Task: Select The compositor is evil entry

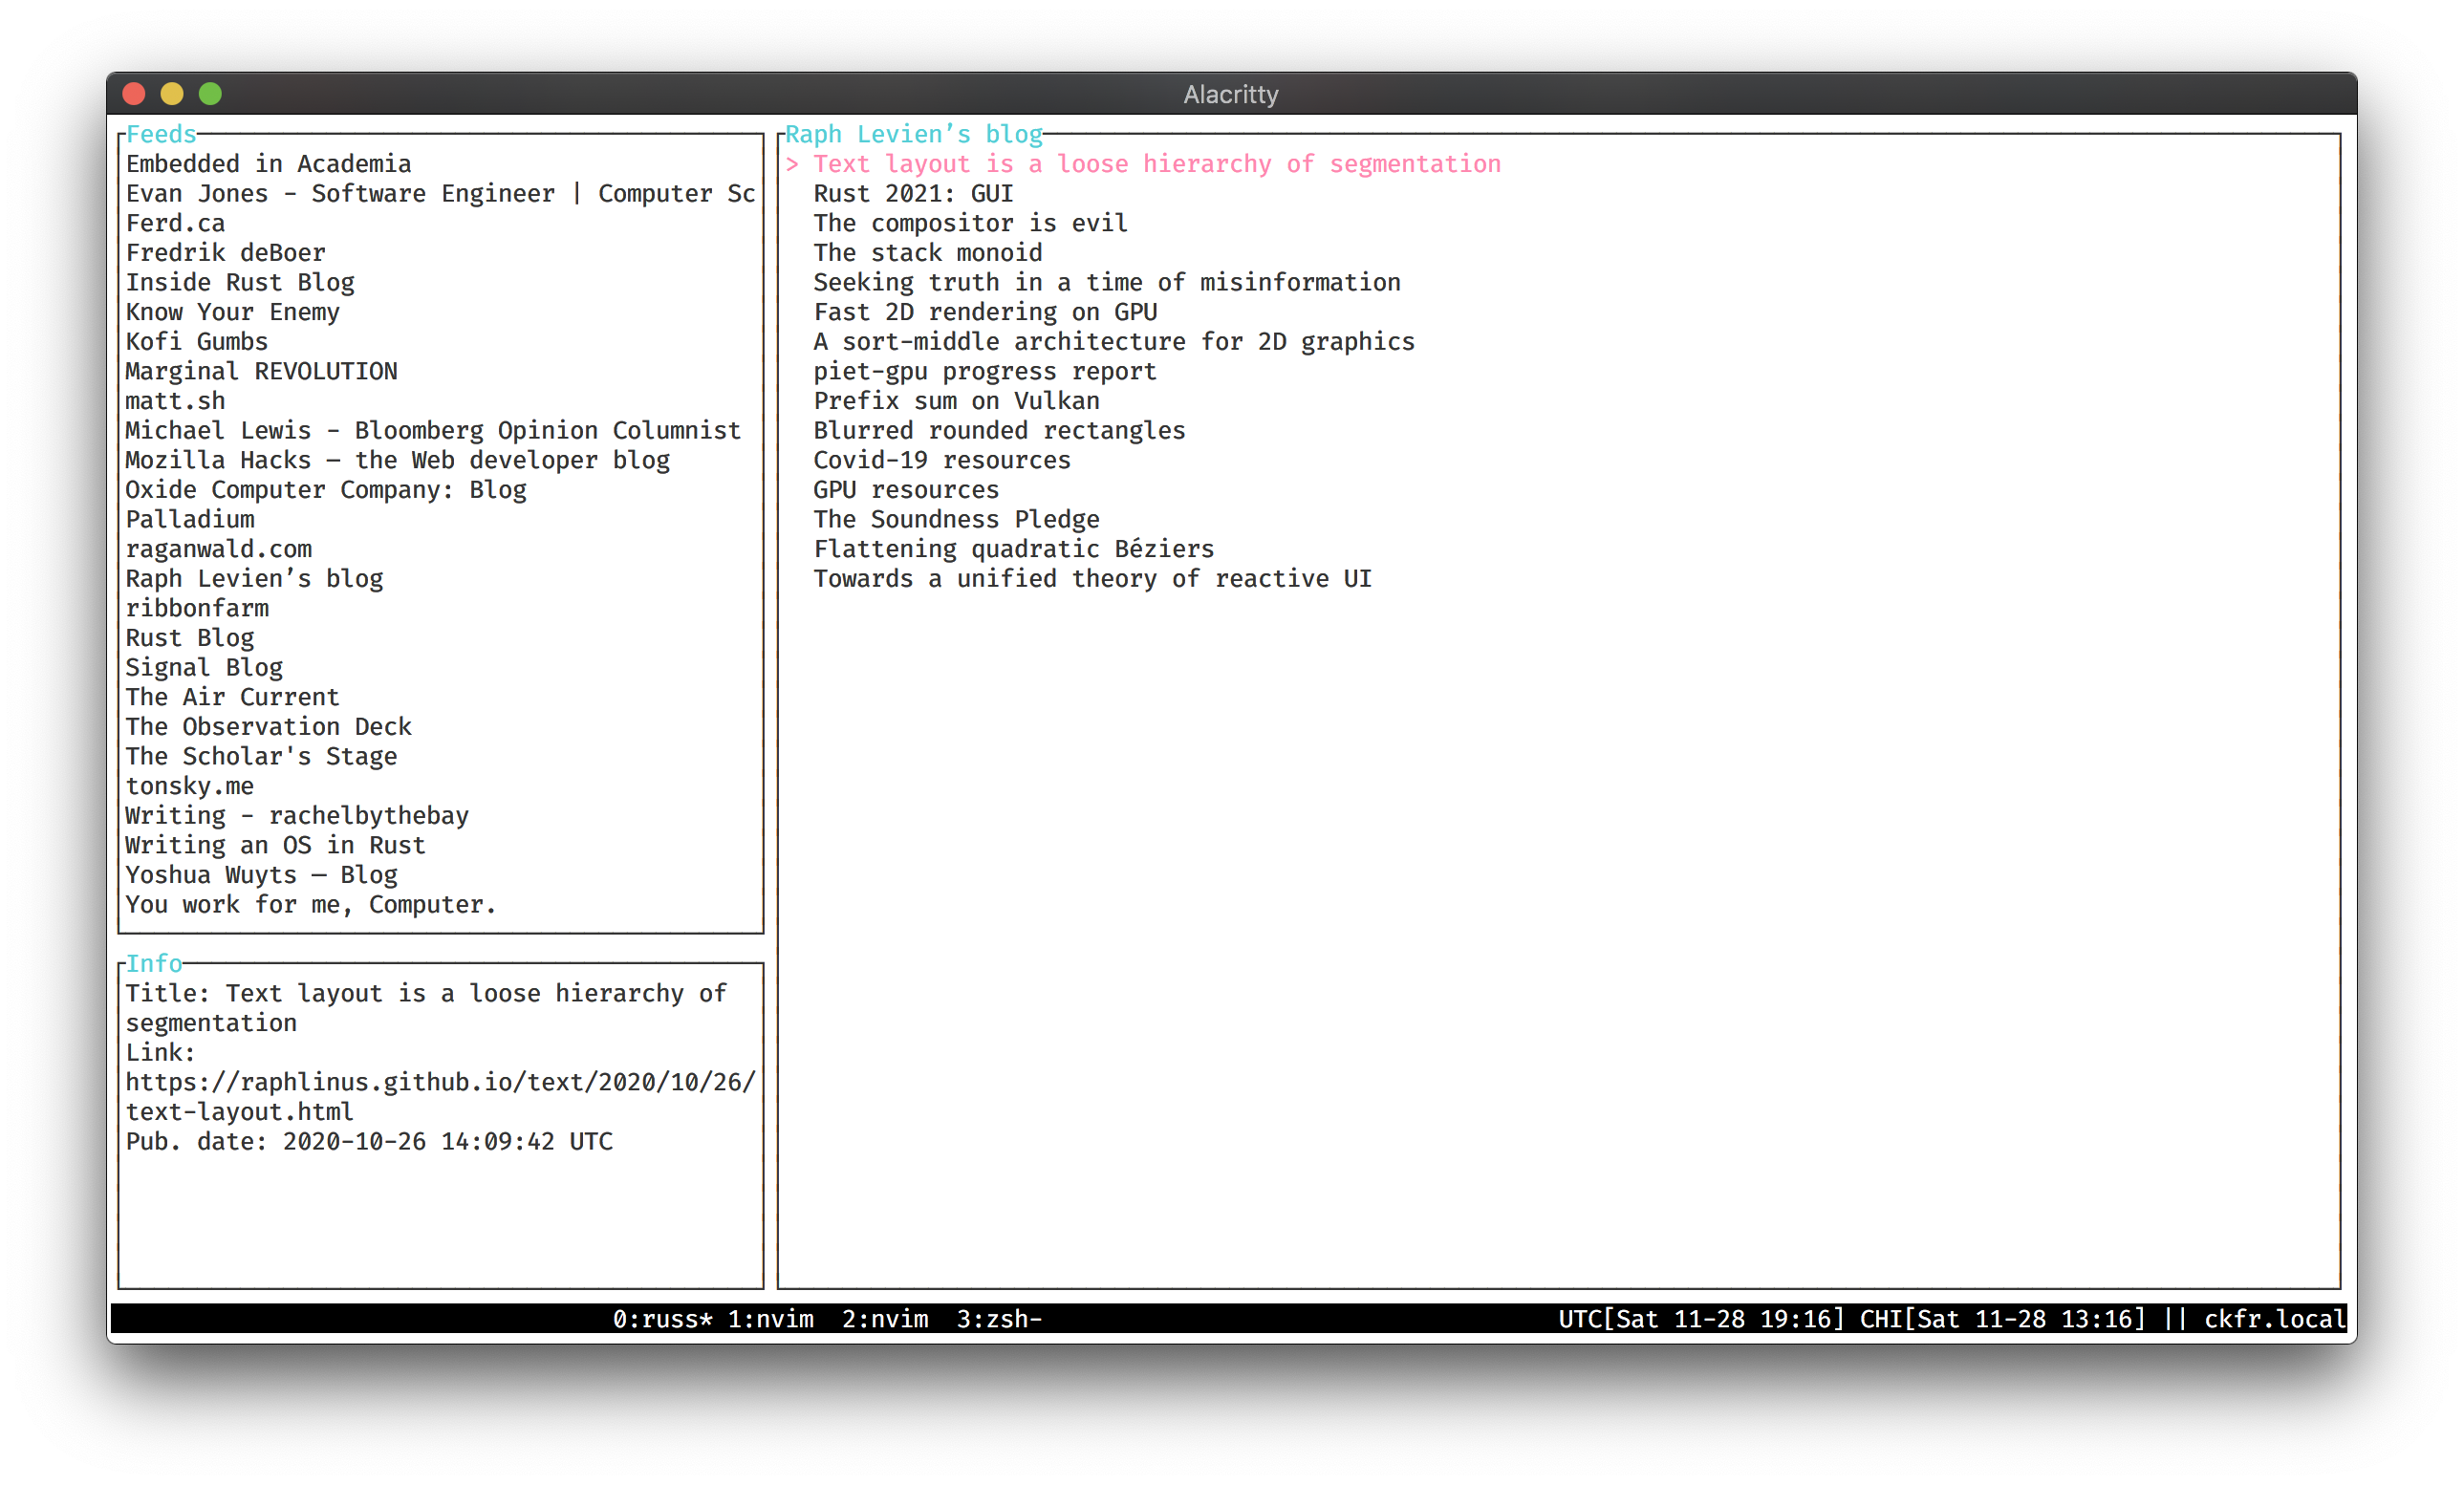Action: [x=970, y=223]
